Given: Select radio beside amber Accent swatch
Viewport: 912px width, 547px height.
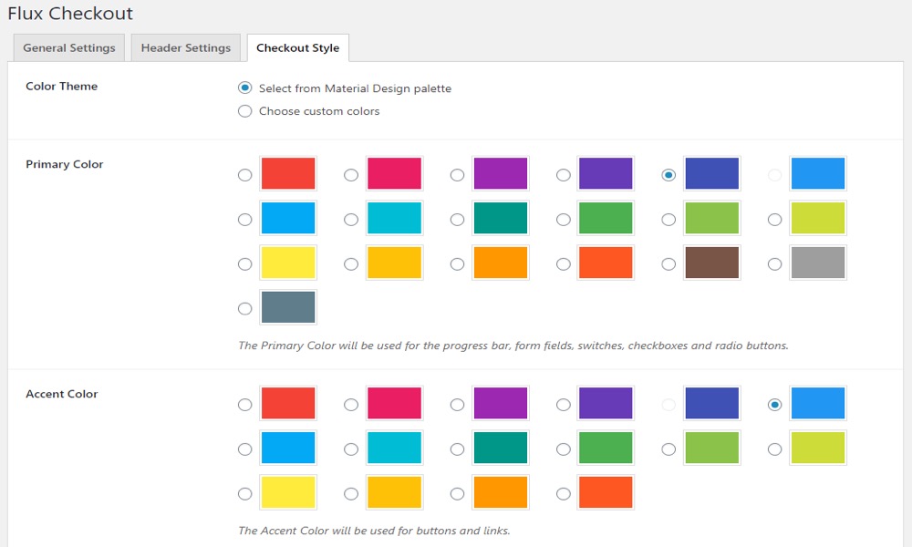Looking at the screenshot, I should point(351,494).
